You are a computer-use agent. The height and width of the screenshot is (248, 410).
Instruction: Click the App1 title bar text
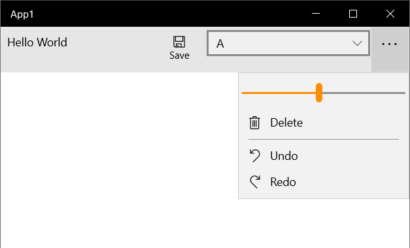[22, 14]
